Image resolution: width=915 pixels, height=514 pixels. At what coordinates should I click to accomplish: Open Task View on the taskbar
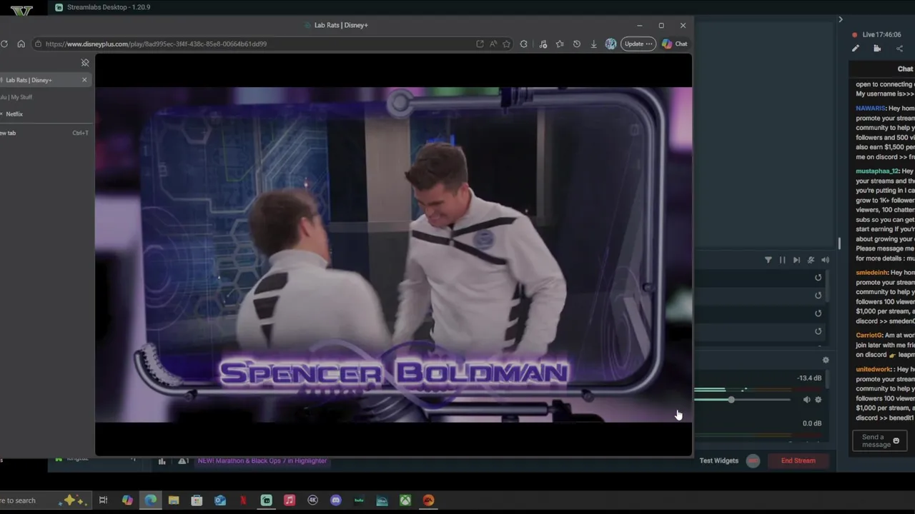click(104, 500)
